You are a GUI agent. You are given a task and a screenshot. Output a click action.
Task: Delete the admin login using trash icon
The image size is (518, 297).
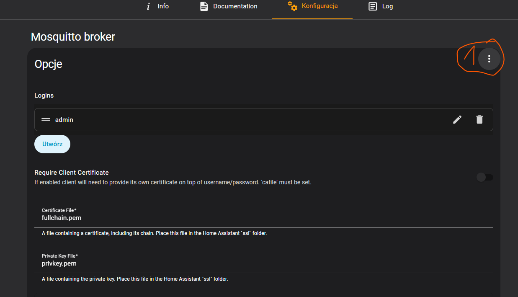[x=479, y=120]
